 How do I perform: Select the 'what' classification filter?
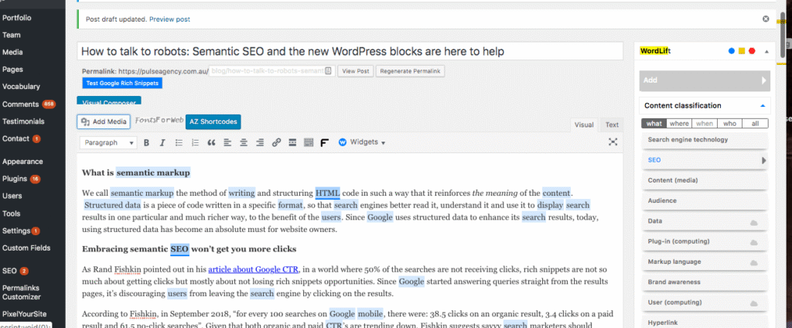[654, 123]
